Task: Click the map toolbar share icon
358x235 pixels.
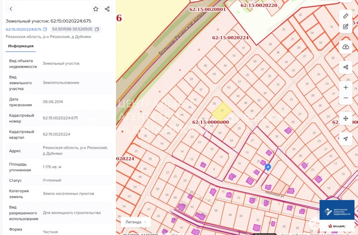Action: pyautogui.click(x=345, y=67)
